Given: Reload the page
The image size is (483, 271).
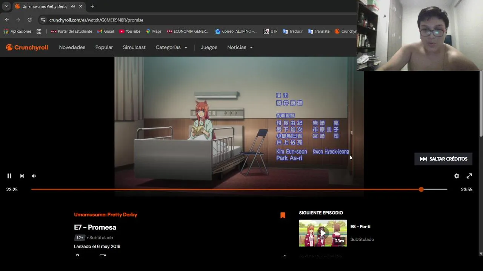Looking at the screenshot, I should (x=29, y=20).
